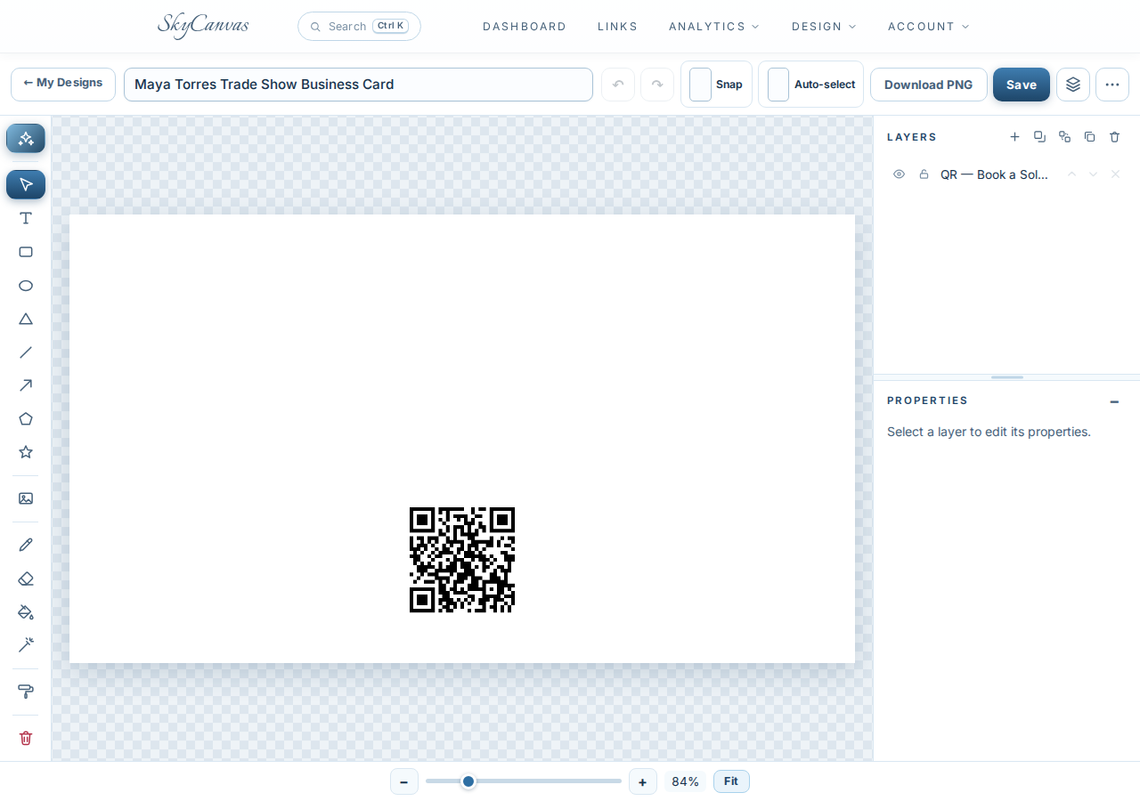1140x801 pixels.
Task: Toggle the layers panel stack icon
Action: [1073, 85]
